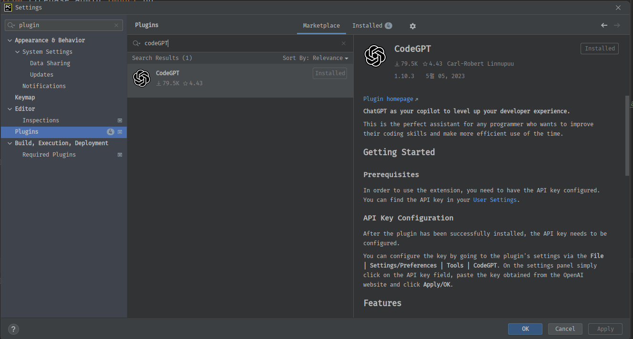The image size is (633, 339).
Task: Click the author name Carl-Robert Linnupuu
Action: click(480, 64)
